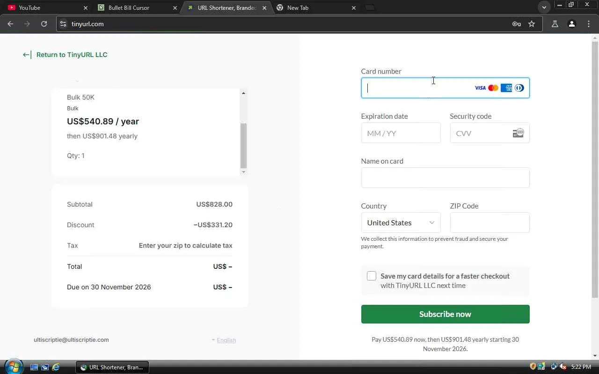The width and height of the screenshot is (599, 374).
Task: Click the URL Shortener taskbar button
Action: tap(112, 367)
